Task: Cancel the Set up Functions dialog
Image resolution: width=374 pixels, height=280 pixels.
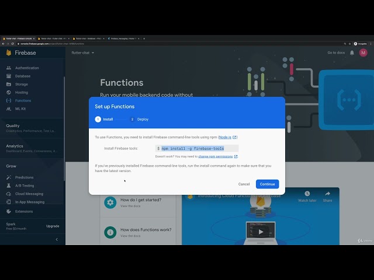Action: click(244, 184)
